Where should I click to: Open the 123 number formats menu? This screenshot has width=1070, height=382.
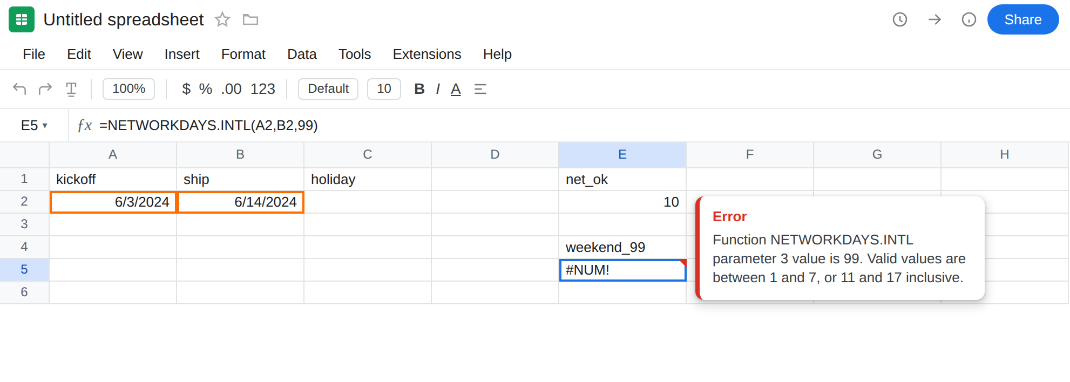click(263, 89)
